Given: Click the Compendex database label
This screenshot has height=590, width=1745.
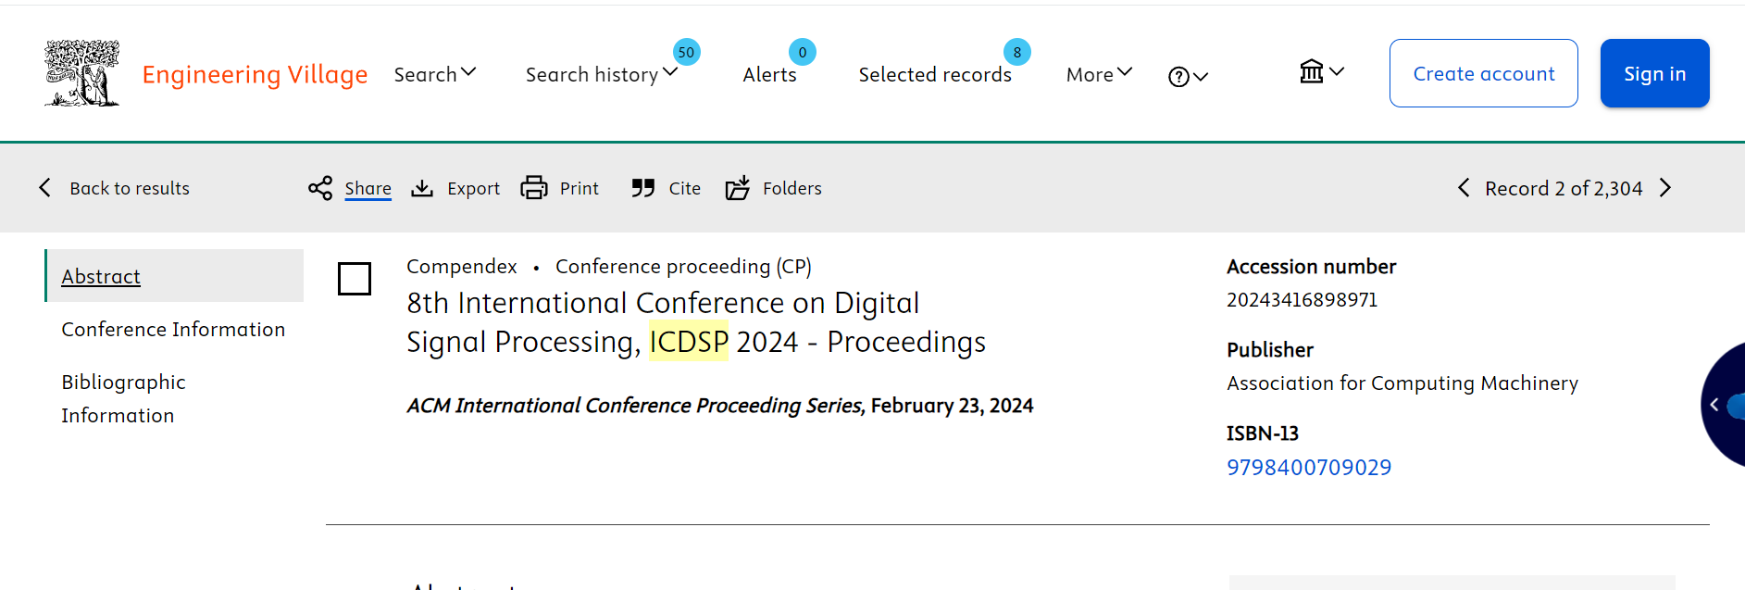Looking at the screenshot, I should click(462, 267).
